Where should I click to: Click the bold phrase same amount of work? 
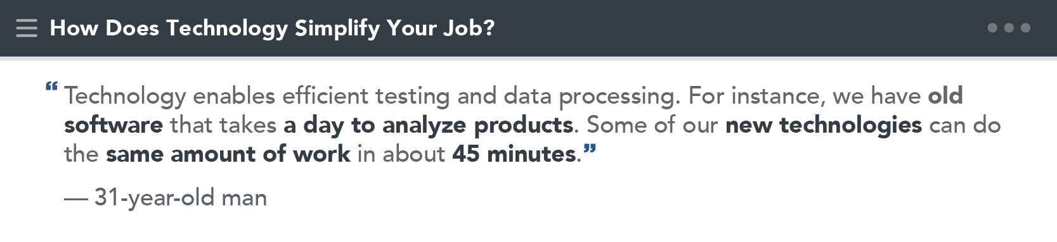(228, 154)
